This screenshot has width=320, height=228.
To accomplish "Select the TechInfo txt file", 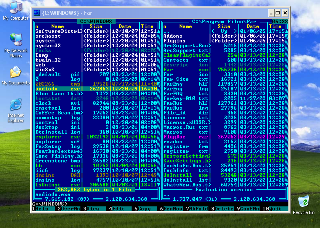I will [x=224, y=170].
